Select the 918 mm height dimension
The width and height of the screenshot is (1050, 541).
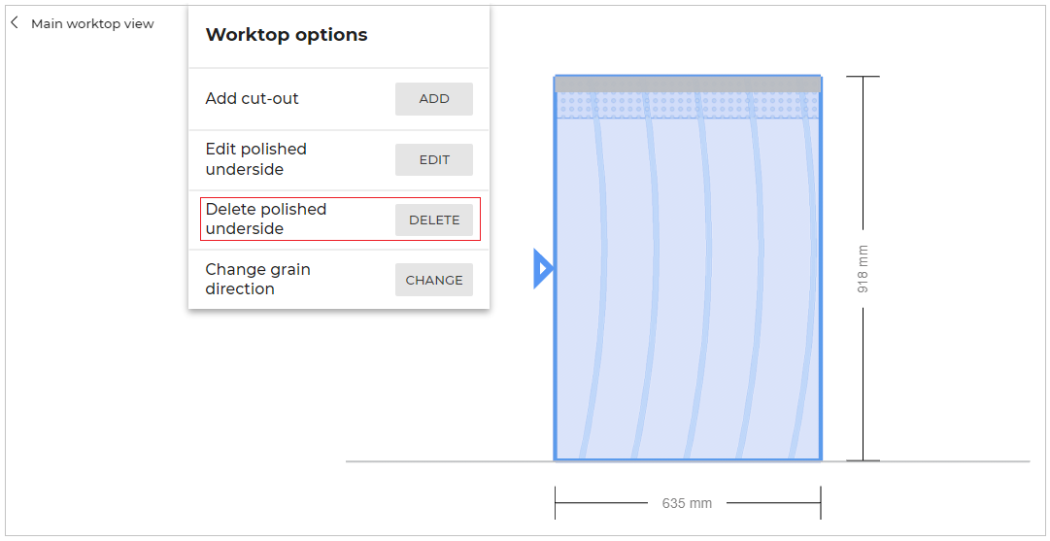(x=863, y=269)
